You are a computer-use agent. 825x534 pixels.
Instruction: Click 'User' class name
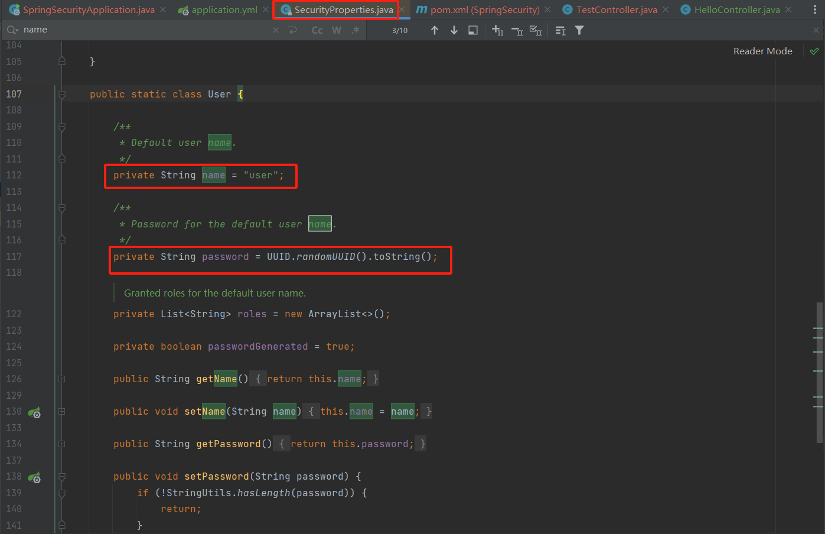point(219,95)
